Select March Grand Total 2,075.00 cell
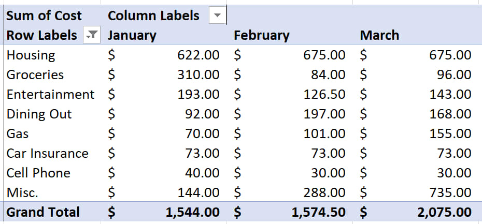Screen dimensions: 482x224 point(416,212)
